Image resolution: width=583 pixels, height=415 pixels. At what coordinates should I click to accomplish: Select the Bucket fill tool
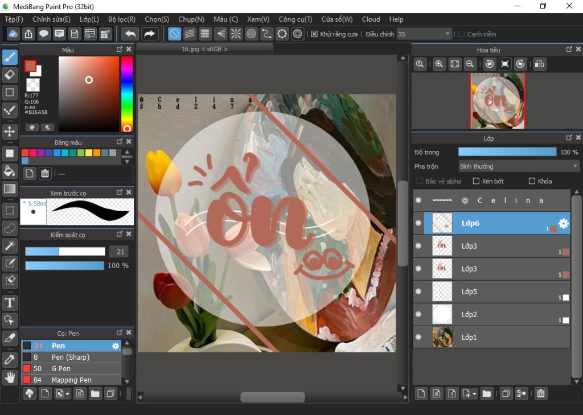point(10,171)
